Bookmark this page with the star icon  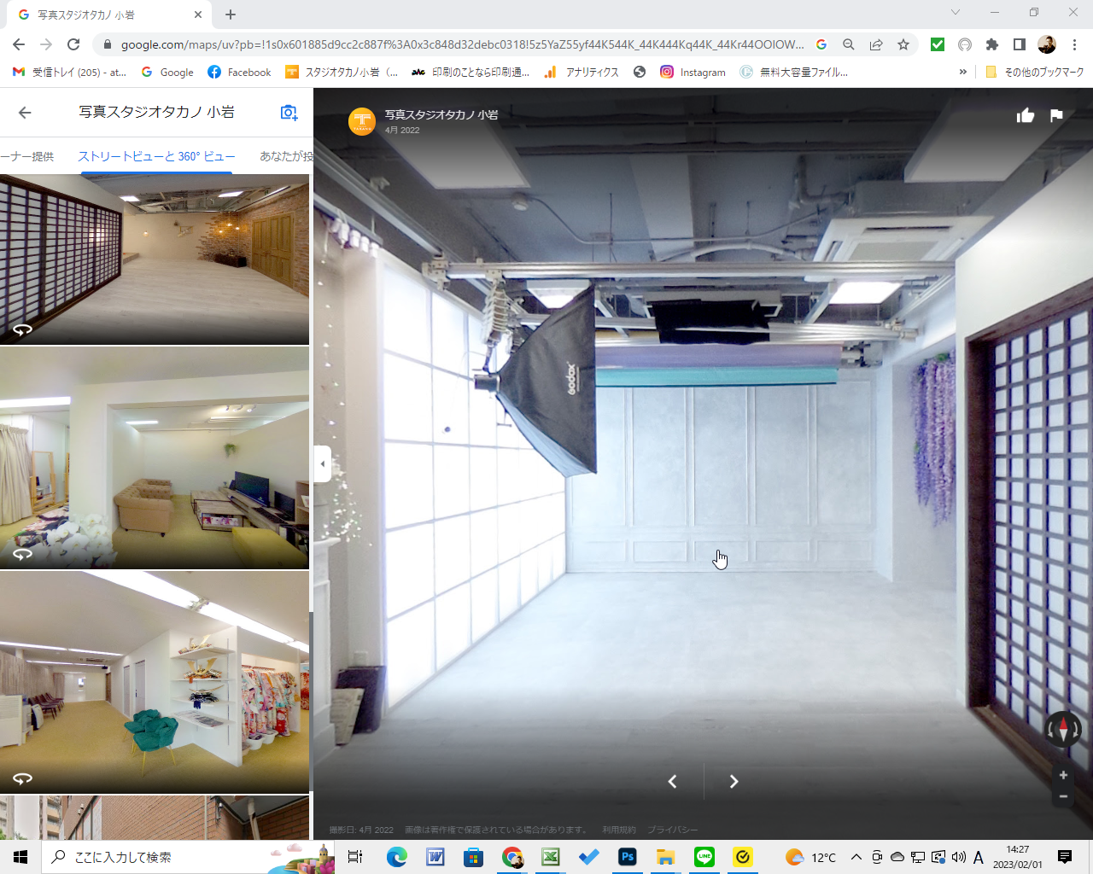coord(903,44)
